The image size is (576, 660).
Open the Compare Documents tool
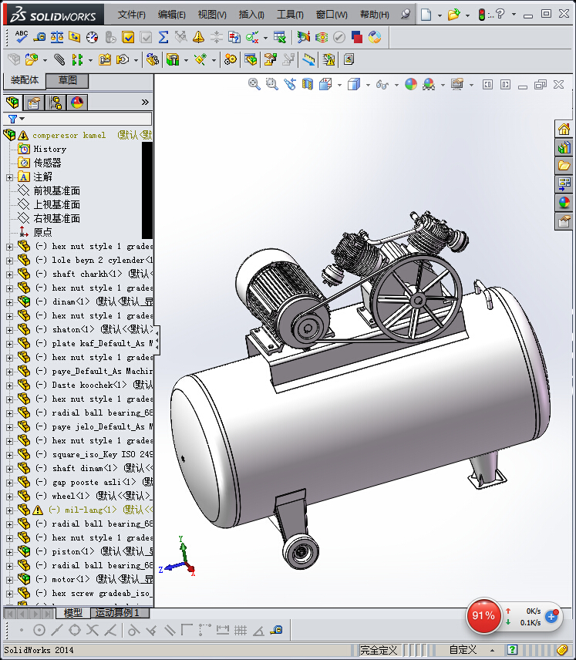(x=234, y=37)
